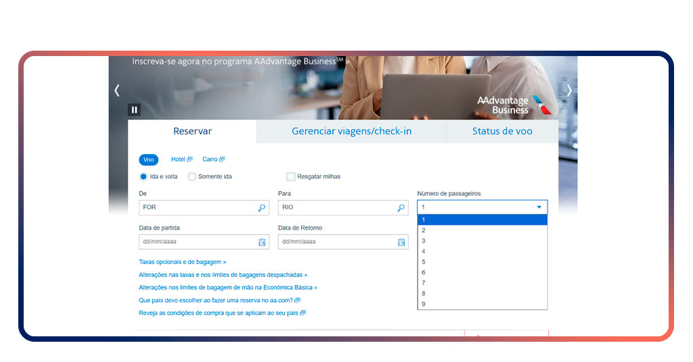Open Gerenciar viagens/check-in tab

(x=351, y=132)
